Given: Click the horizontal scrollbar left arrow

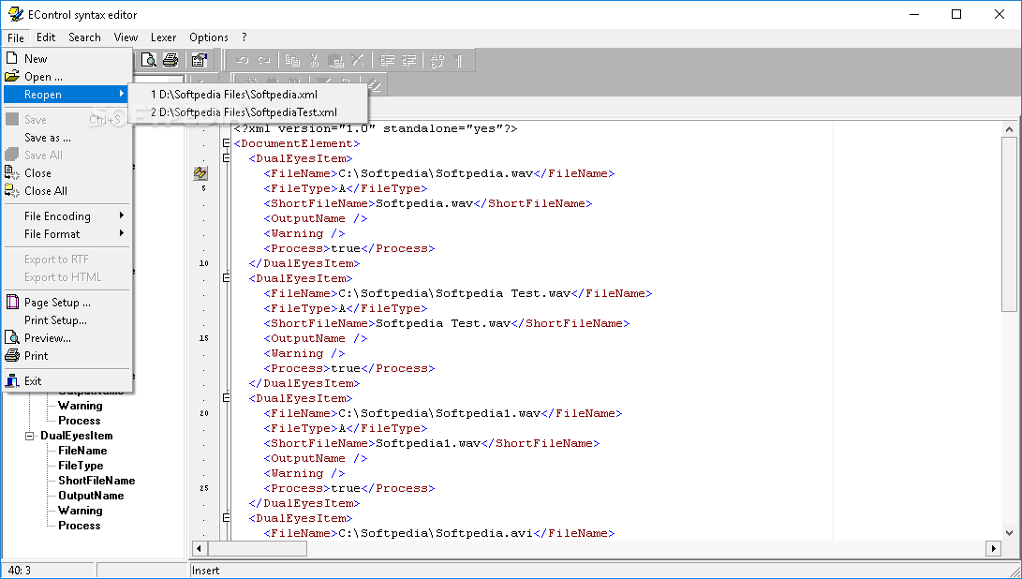Looking at the screenshot, I should (x=199, y=548).
